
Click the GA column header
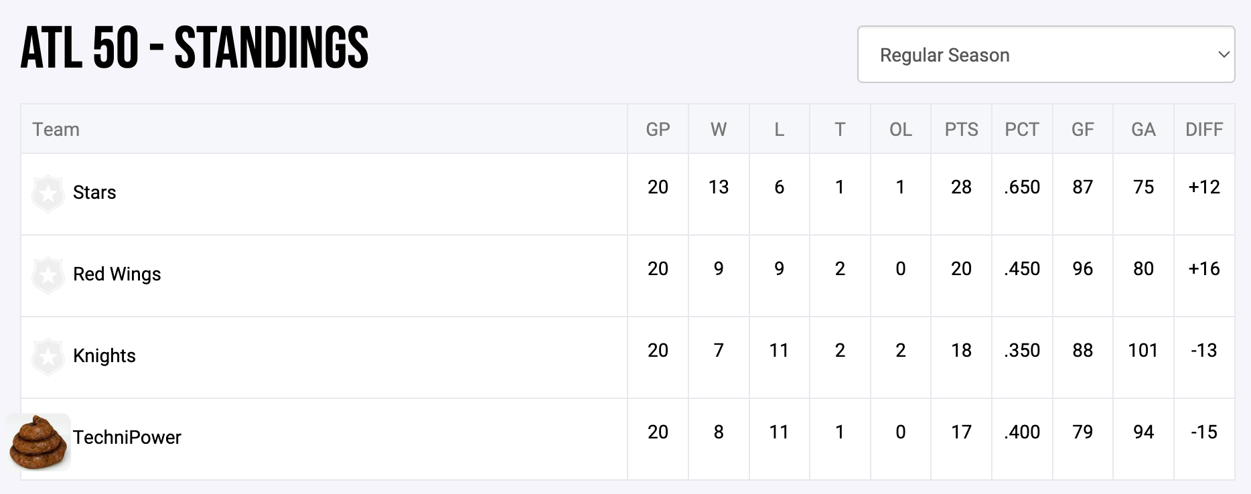pos(1143,129)
